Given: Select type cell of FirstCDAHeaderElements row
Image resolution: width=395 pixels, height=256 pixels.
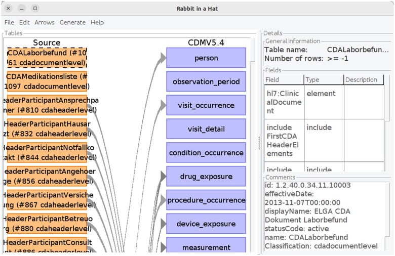Looking at the screenshot, I should tap(324, 140).
